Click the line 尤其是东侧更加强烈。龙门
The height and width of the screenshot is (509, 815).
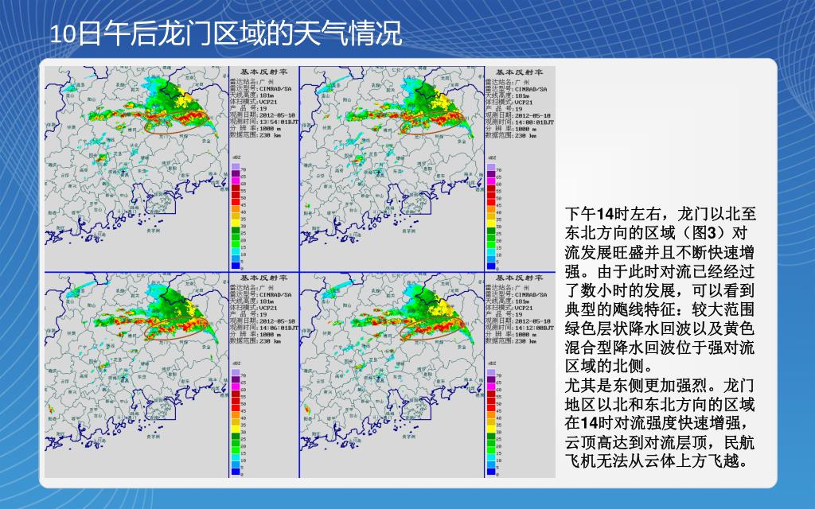[660, 386]
